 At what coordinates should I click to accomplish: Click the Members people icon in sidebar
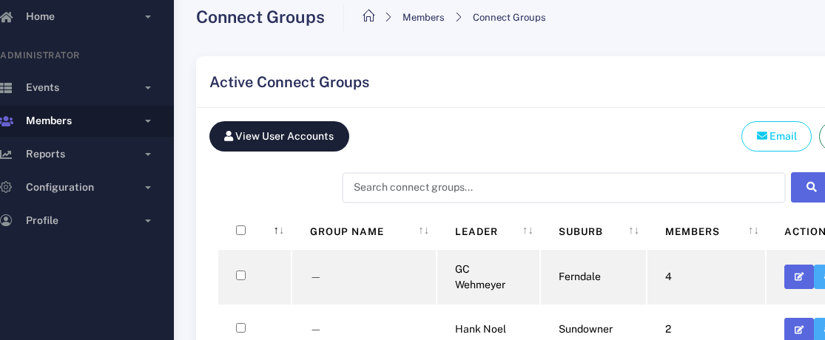pyautogui.click(x=7, y=121)
